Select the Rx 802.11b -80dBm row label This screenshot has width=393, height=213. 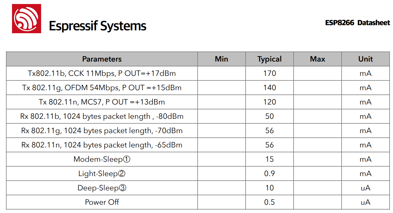pos(102,116)
